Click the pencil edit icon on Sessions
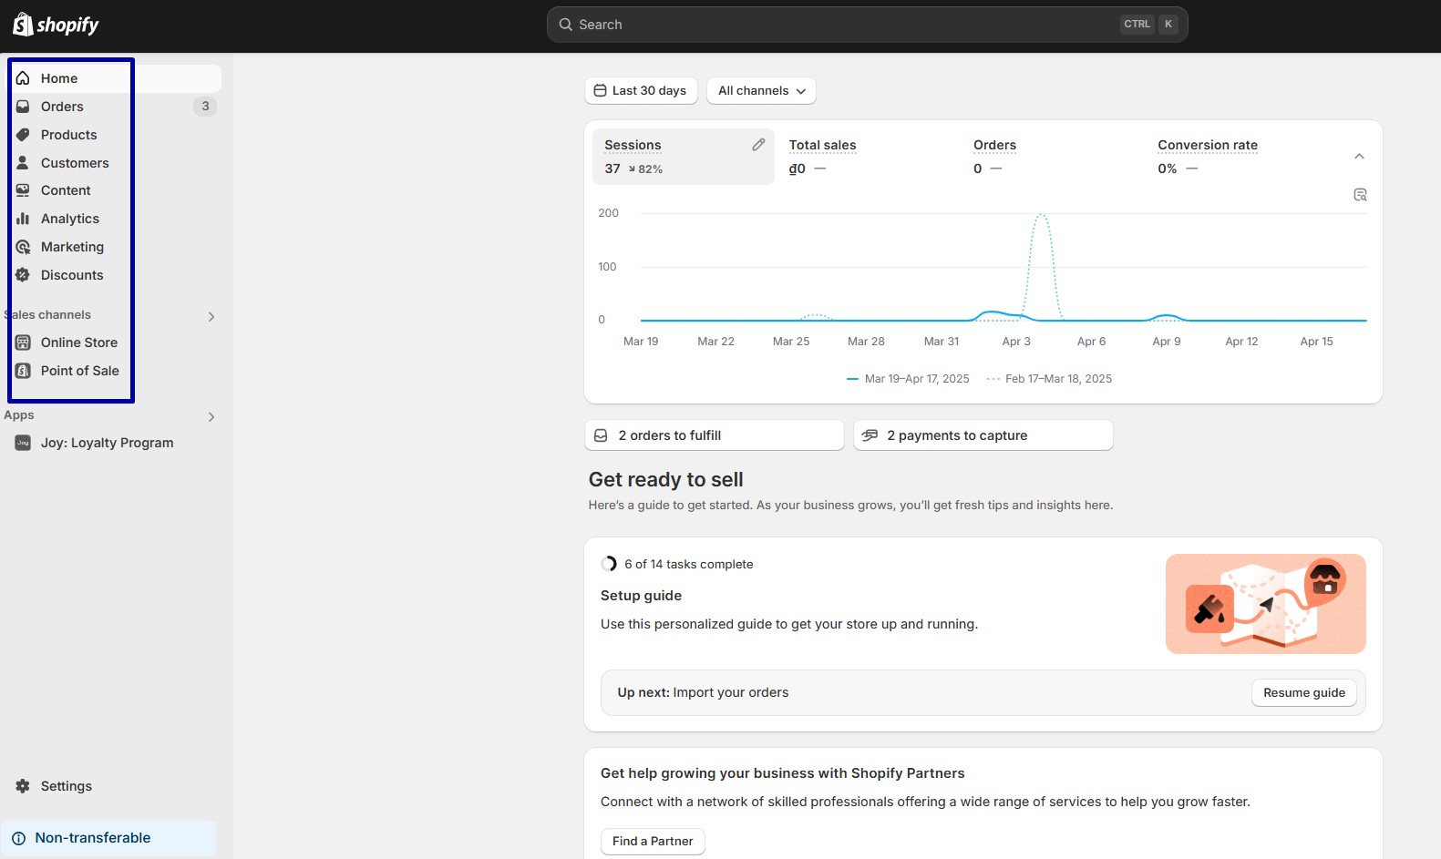Image resolution: width=1441 pixels, height=859 pixels. click(x=758, y=145)
